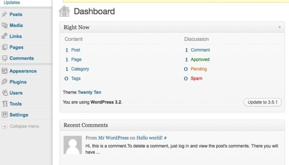
Task: Open the Updates submenu item
Action: (12, 2)
